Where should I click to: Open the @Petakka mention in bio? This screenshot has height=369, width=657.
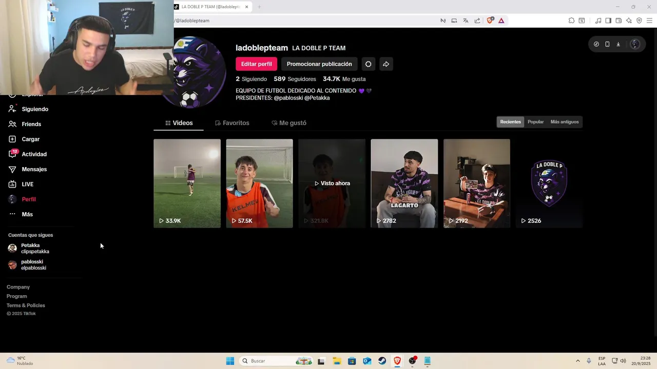[317, 98]
